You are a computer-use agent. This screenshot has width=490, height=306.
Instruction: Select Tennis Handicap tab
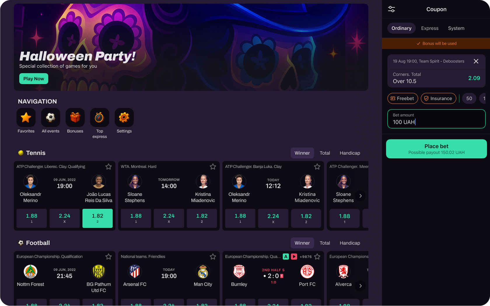(350, 153)
